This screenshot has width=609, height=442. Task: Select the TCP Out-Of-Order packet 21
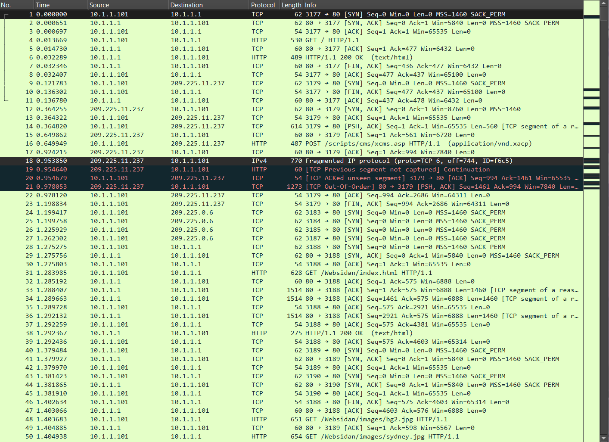coord(258,186)
